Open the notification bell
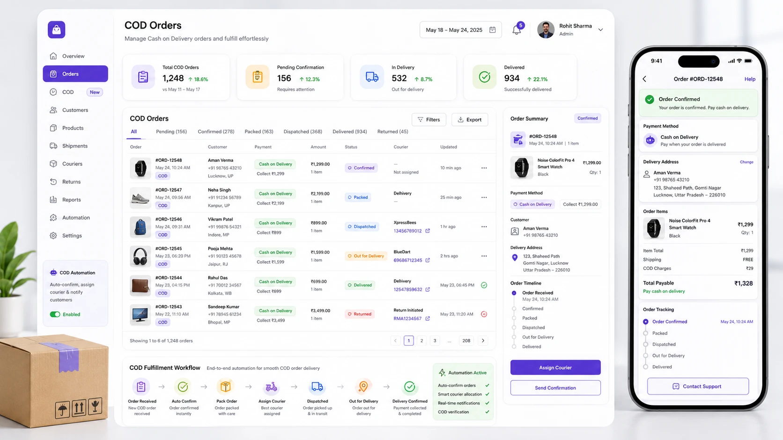This screenshot has height=440, width=783. click(517, 30)
